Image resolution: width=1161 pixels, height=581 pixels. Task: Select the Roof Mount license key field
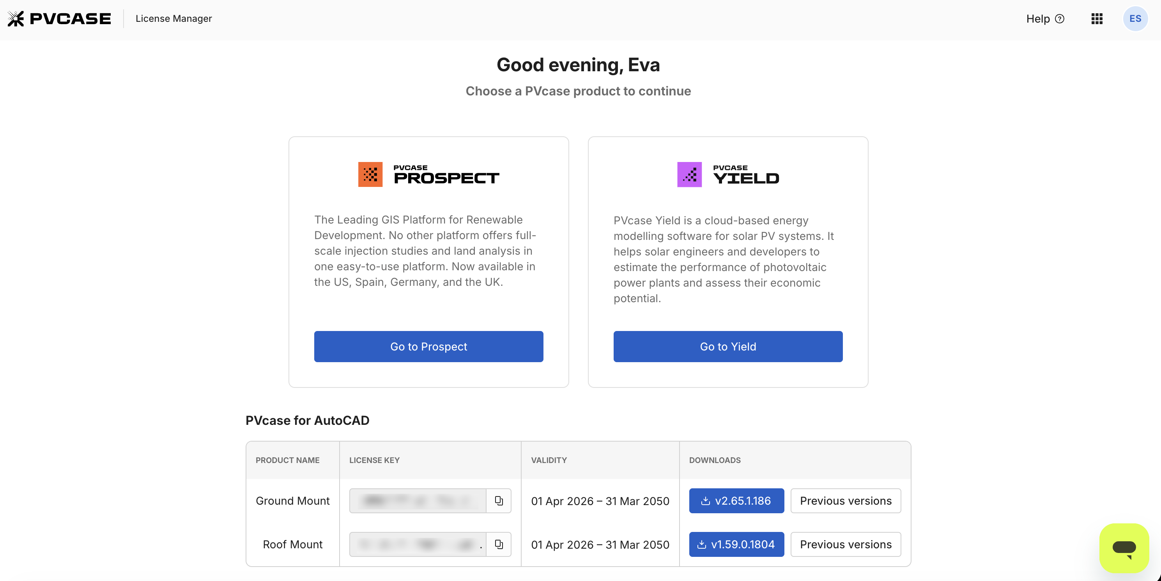tap(418, 544)
